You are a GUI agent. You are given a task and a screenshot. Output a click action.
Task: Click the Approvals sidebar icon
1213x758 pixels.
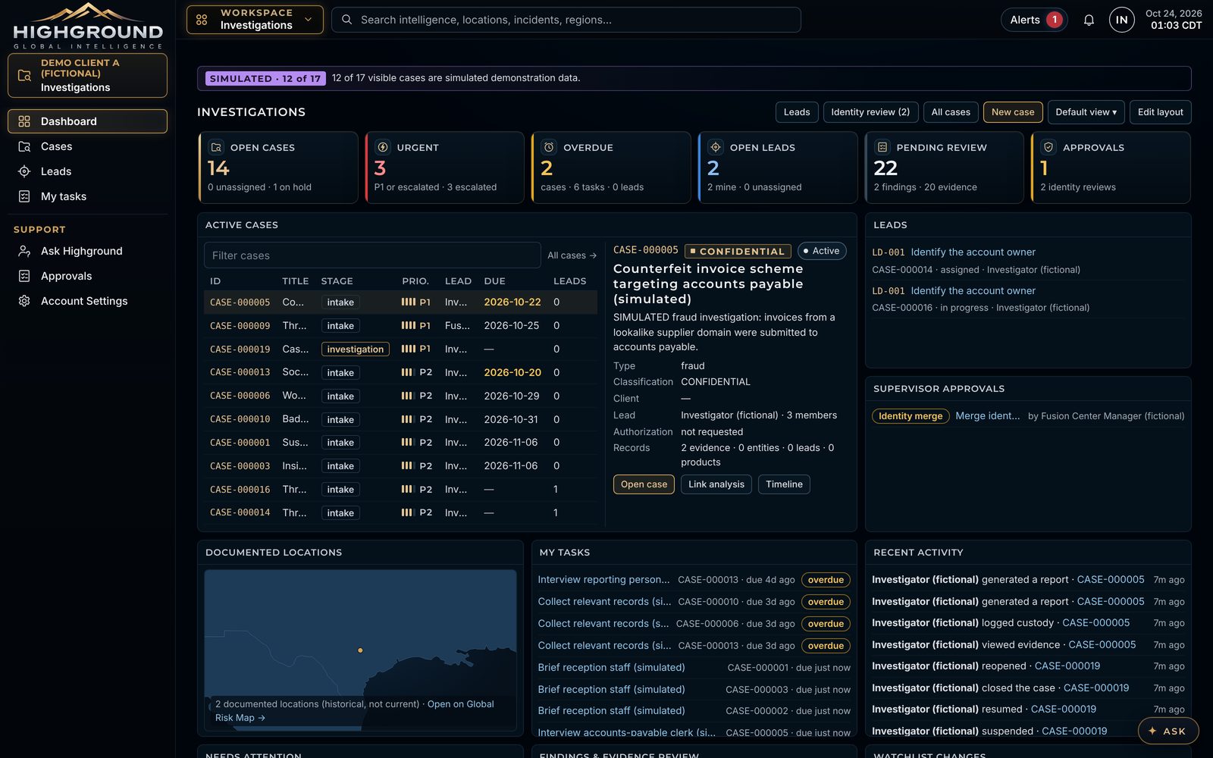24,276
